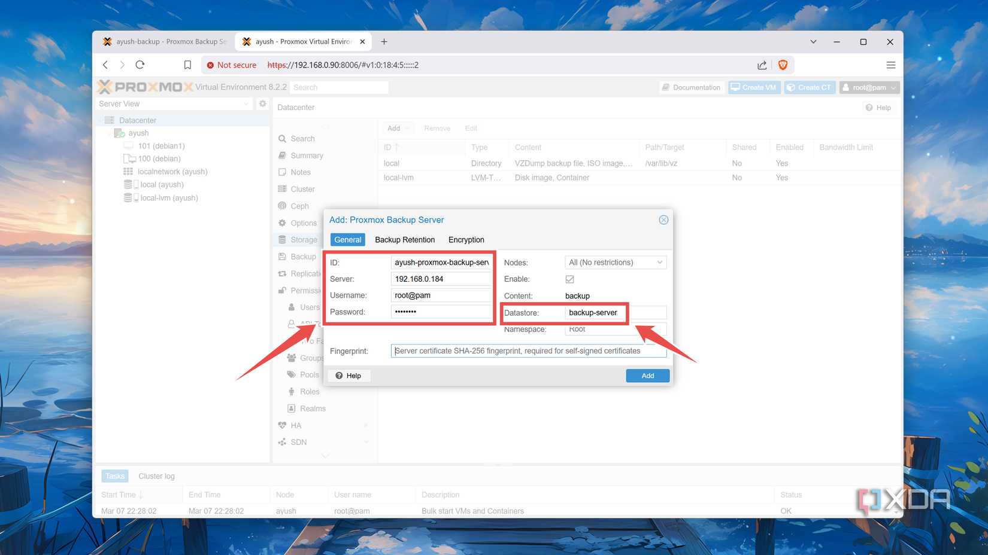Click the Fingerprint input field
988x555 pixels.
[x=527, y=350]
